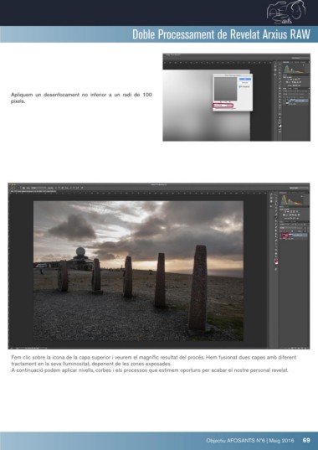Click Cancel in the Gaussian blur dialog
This screenshot has width=318, height=450.
pyautogui.click(x=245, y=83)
